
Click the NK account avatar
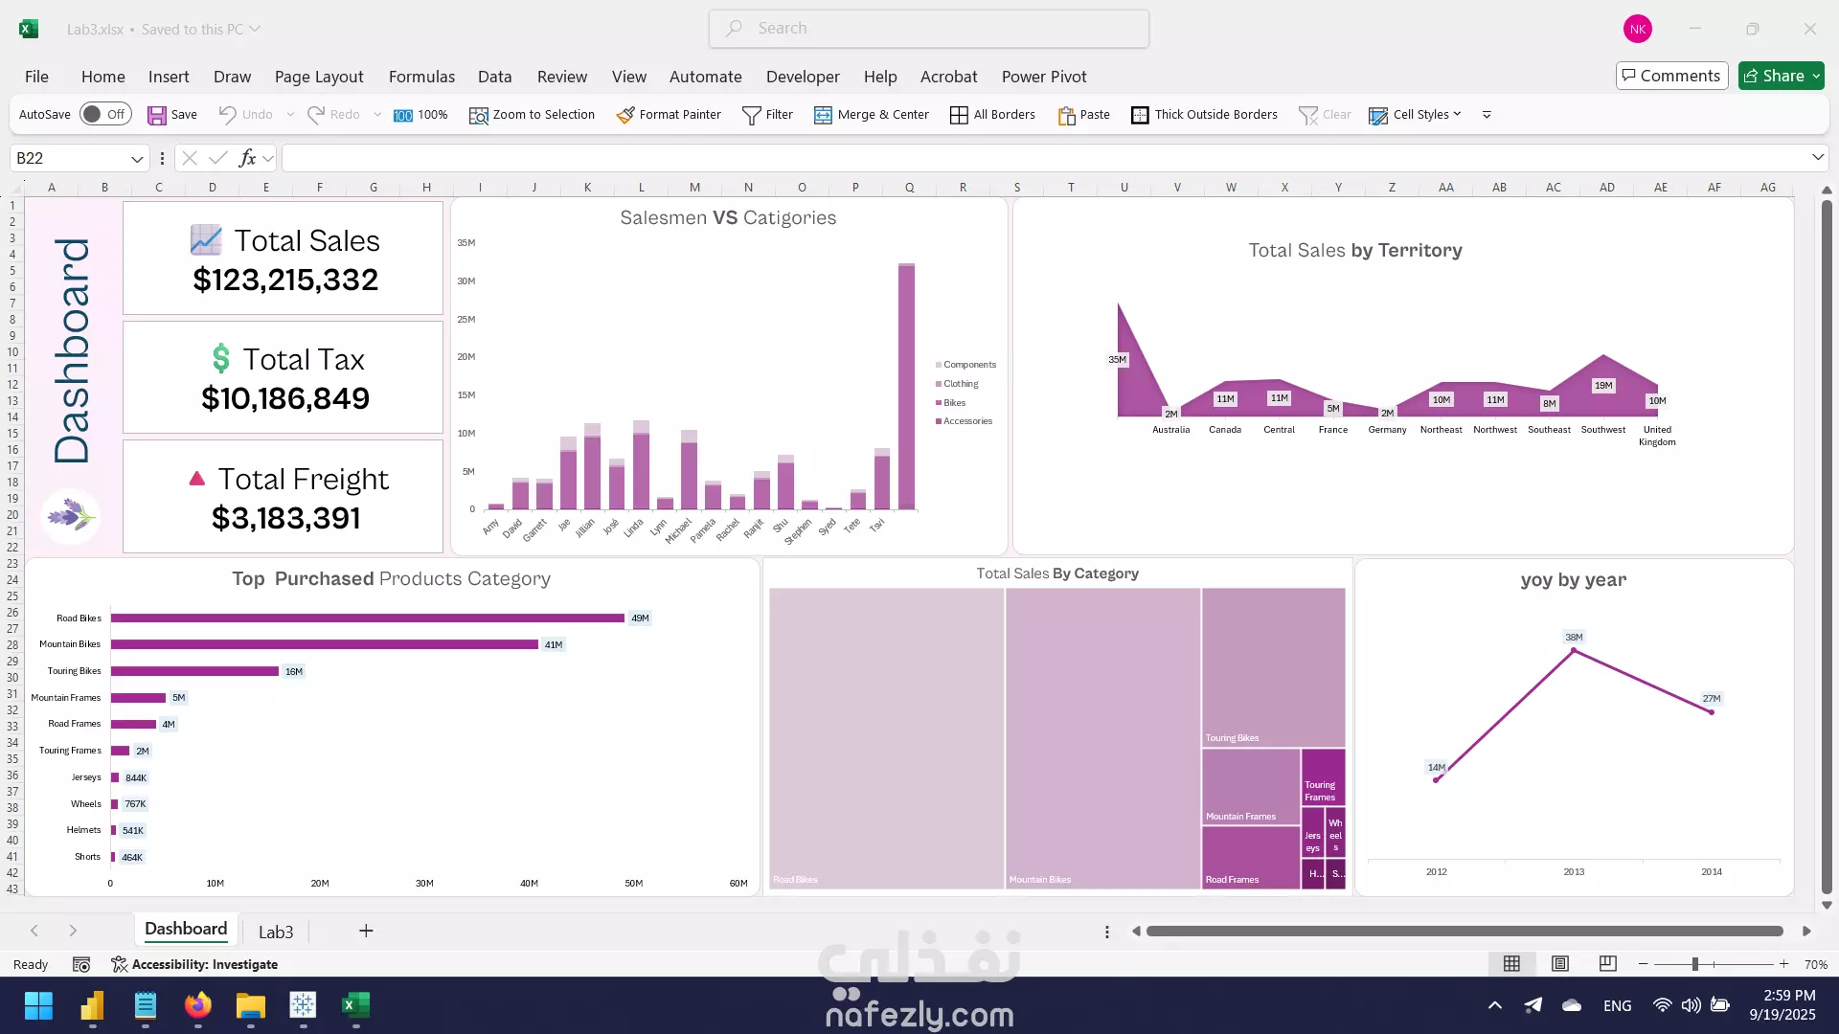click(1638, 29)
